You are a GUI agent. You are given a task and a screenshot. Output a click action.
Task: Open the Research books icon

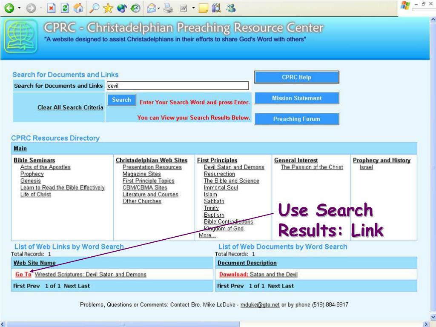tap(217, 8)
